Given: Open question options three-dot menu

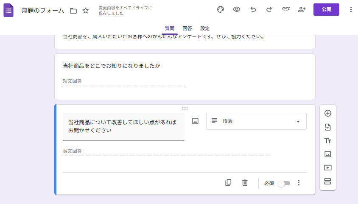Looking at the screenshot, I should [299, 183].
